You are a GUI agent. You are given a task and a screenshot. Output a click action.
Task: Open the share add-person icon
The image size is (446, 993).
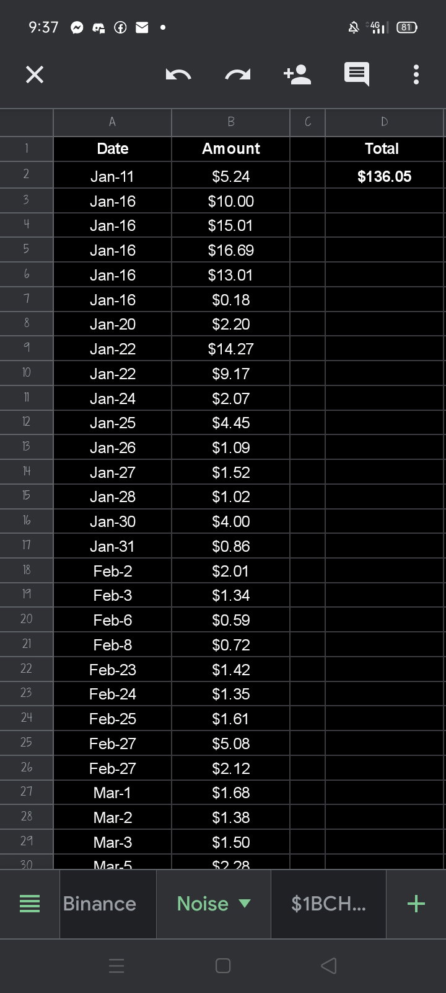tap(297, 74)
